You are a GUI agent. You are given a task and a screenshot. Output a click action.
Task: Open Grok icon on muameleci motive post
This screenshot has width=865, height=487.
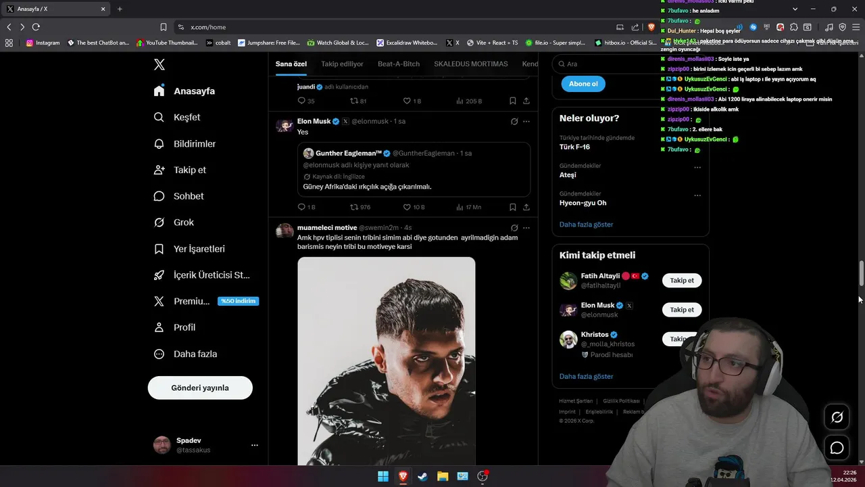click(514, 228)
